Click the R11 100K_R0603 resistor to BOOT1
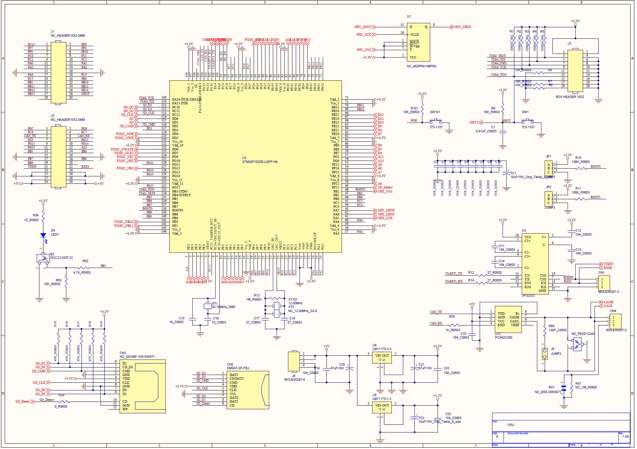The image size is (637, 449). coord(580,199)
